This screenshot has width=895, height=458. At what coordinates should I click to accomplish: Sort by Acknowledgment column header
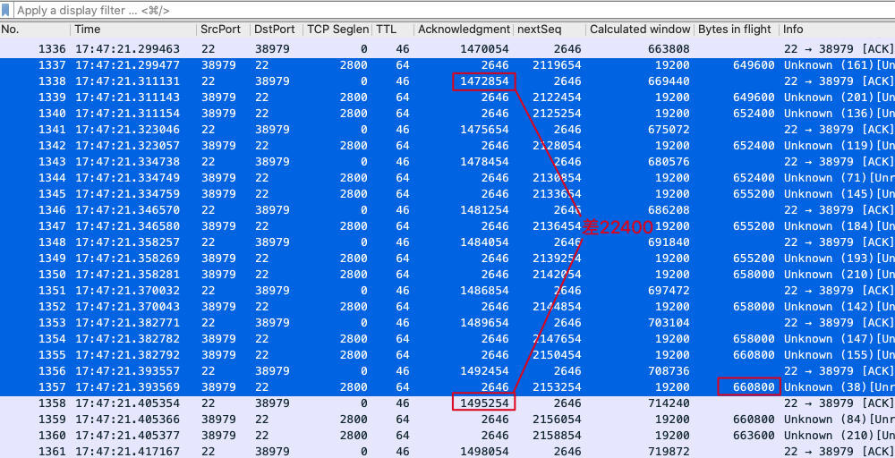pyautogui.click(x=464, y=30)
